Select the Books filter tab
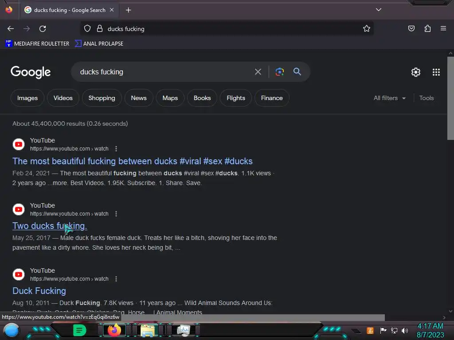This screenshot has height=340, width=454. click(202, 98)
